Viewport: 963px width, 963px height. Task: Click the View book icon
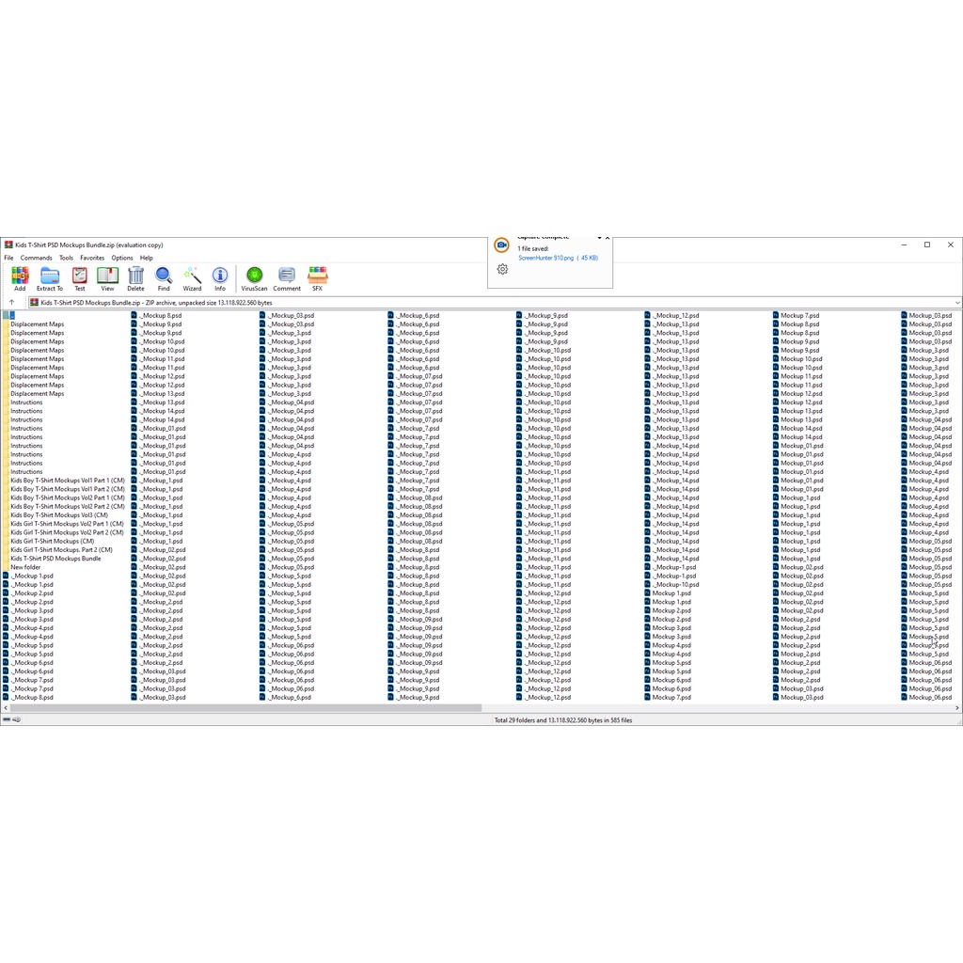[107, 277]
